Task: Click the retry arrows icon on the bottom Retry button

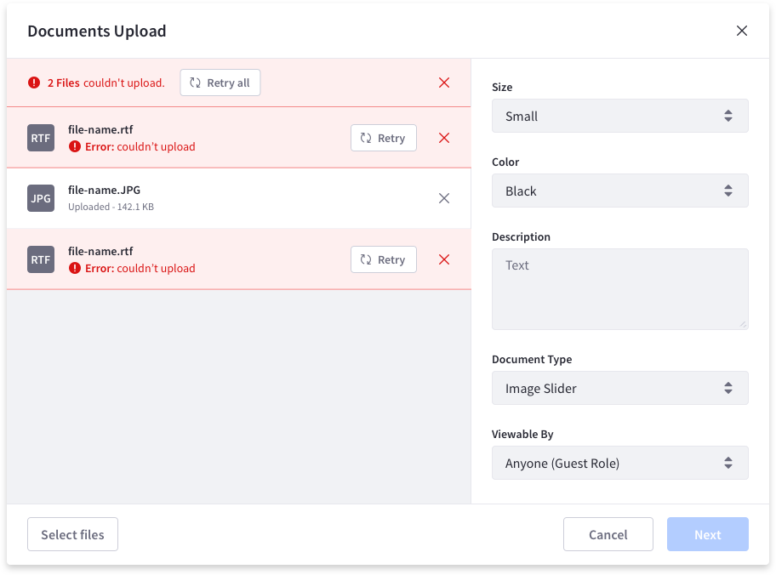Action: 366,259
